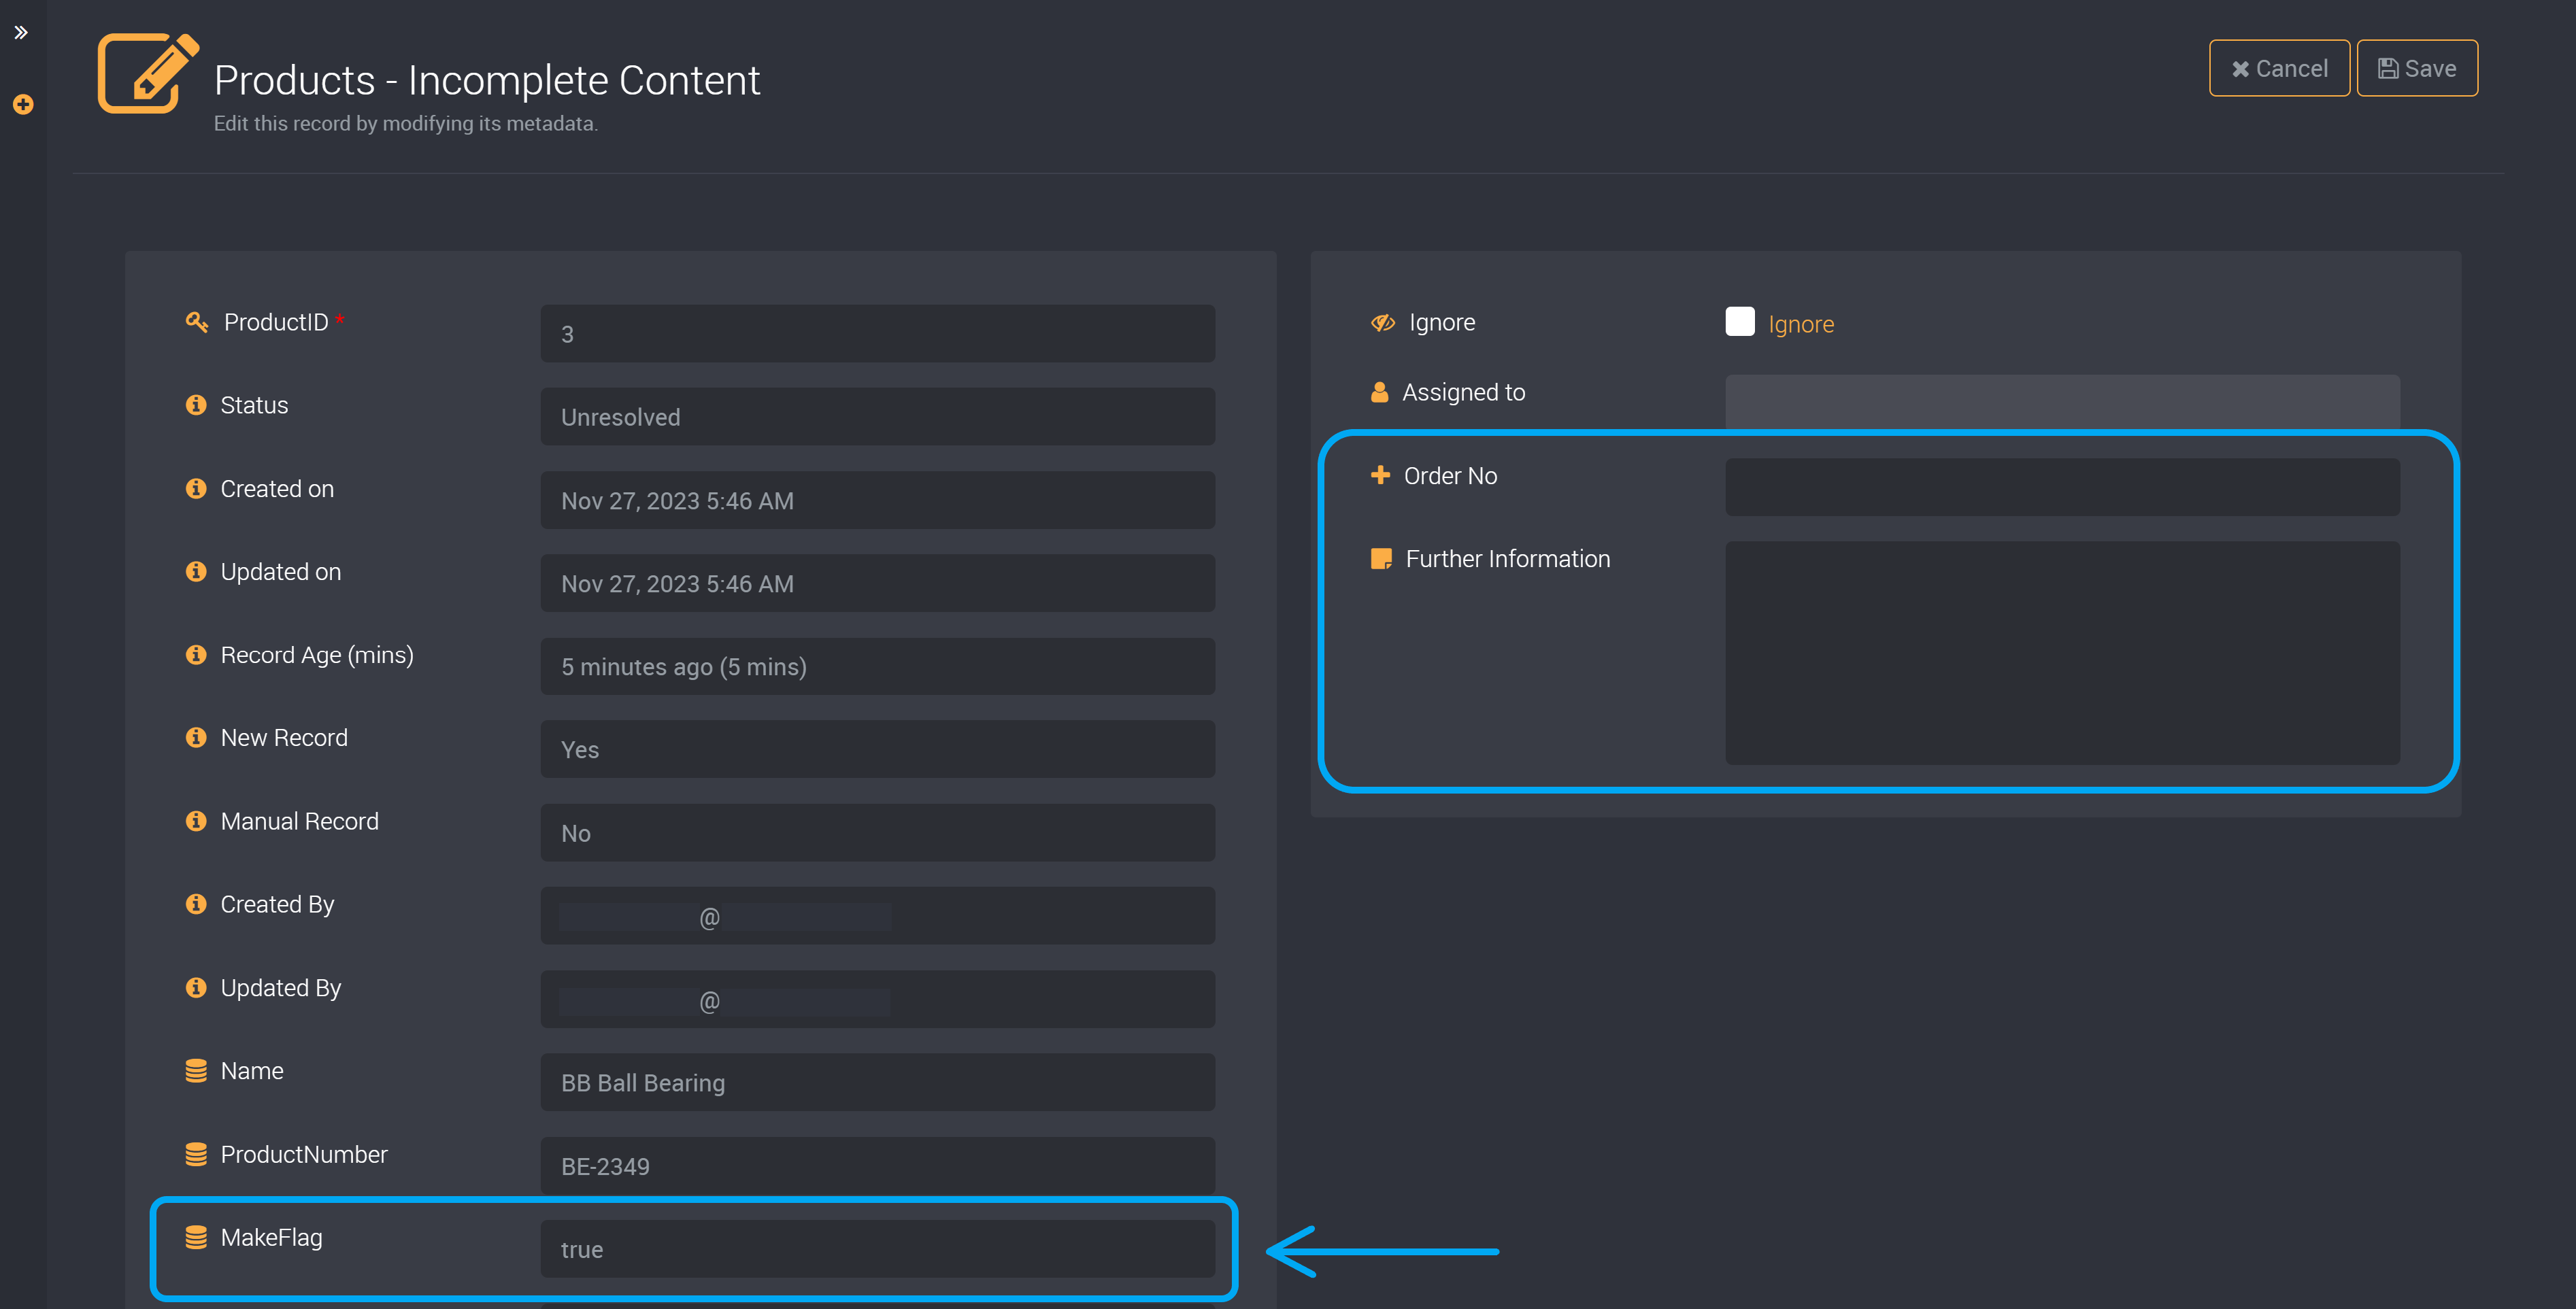
Task: Click the Order No label text
Action: pyautogui.click(x=1450, y=476)
